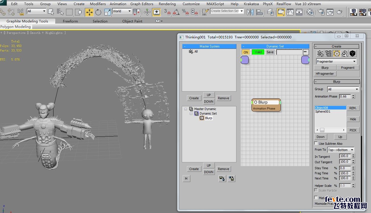Choose the Rectangular Selection Region tool

pyautogui.click(x=69, y=12)
